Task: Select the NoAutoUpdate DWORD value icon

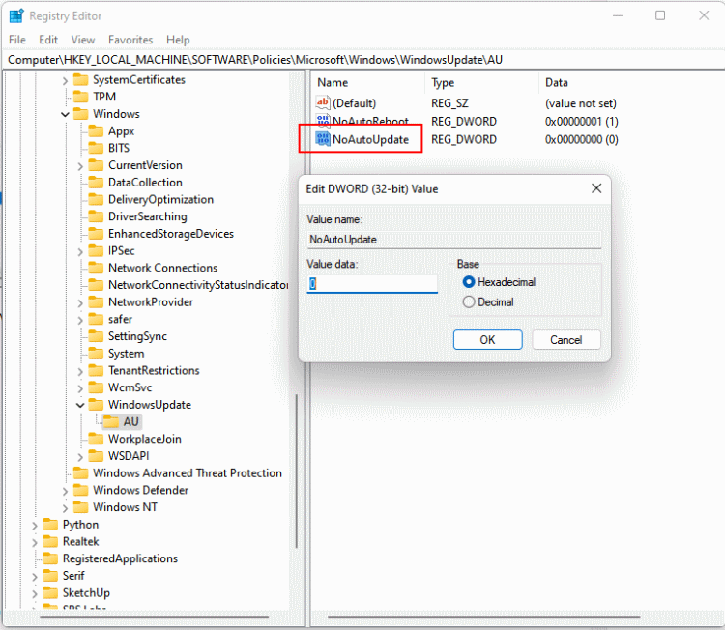Action: (323, 139)
